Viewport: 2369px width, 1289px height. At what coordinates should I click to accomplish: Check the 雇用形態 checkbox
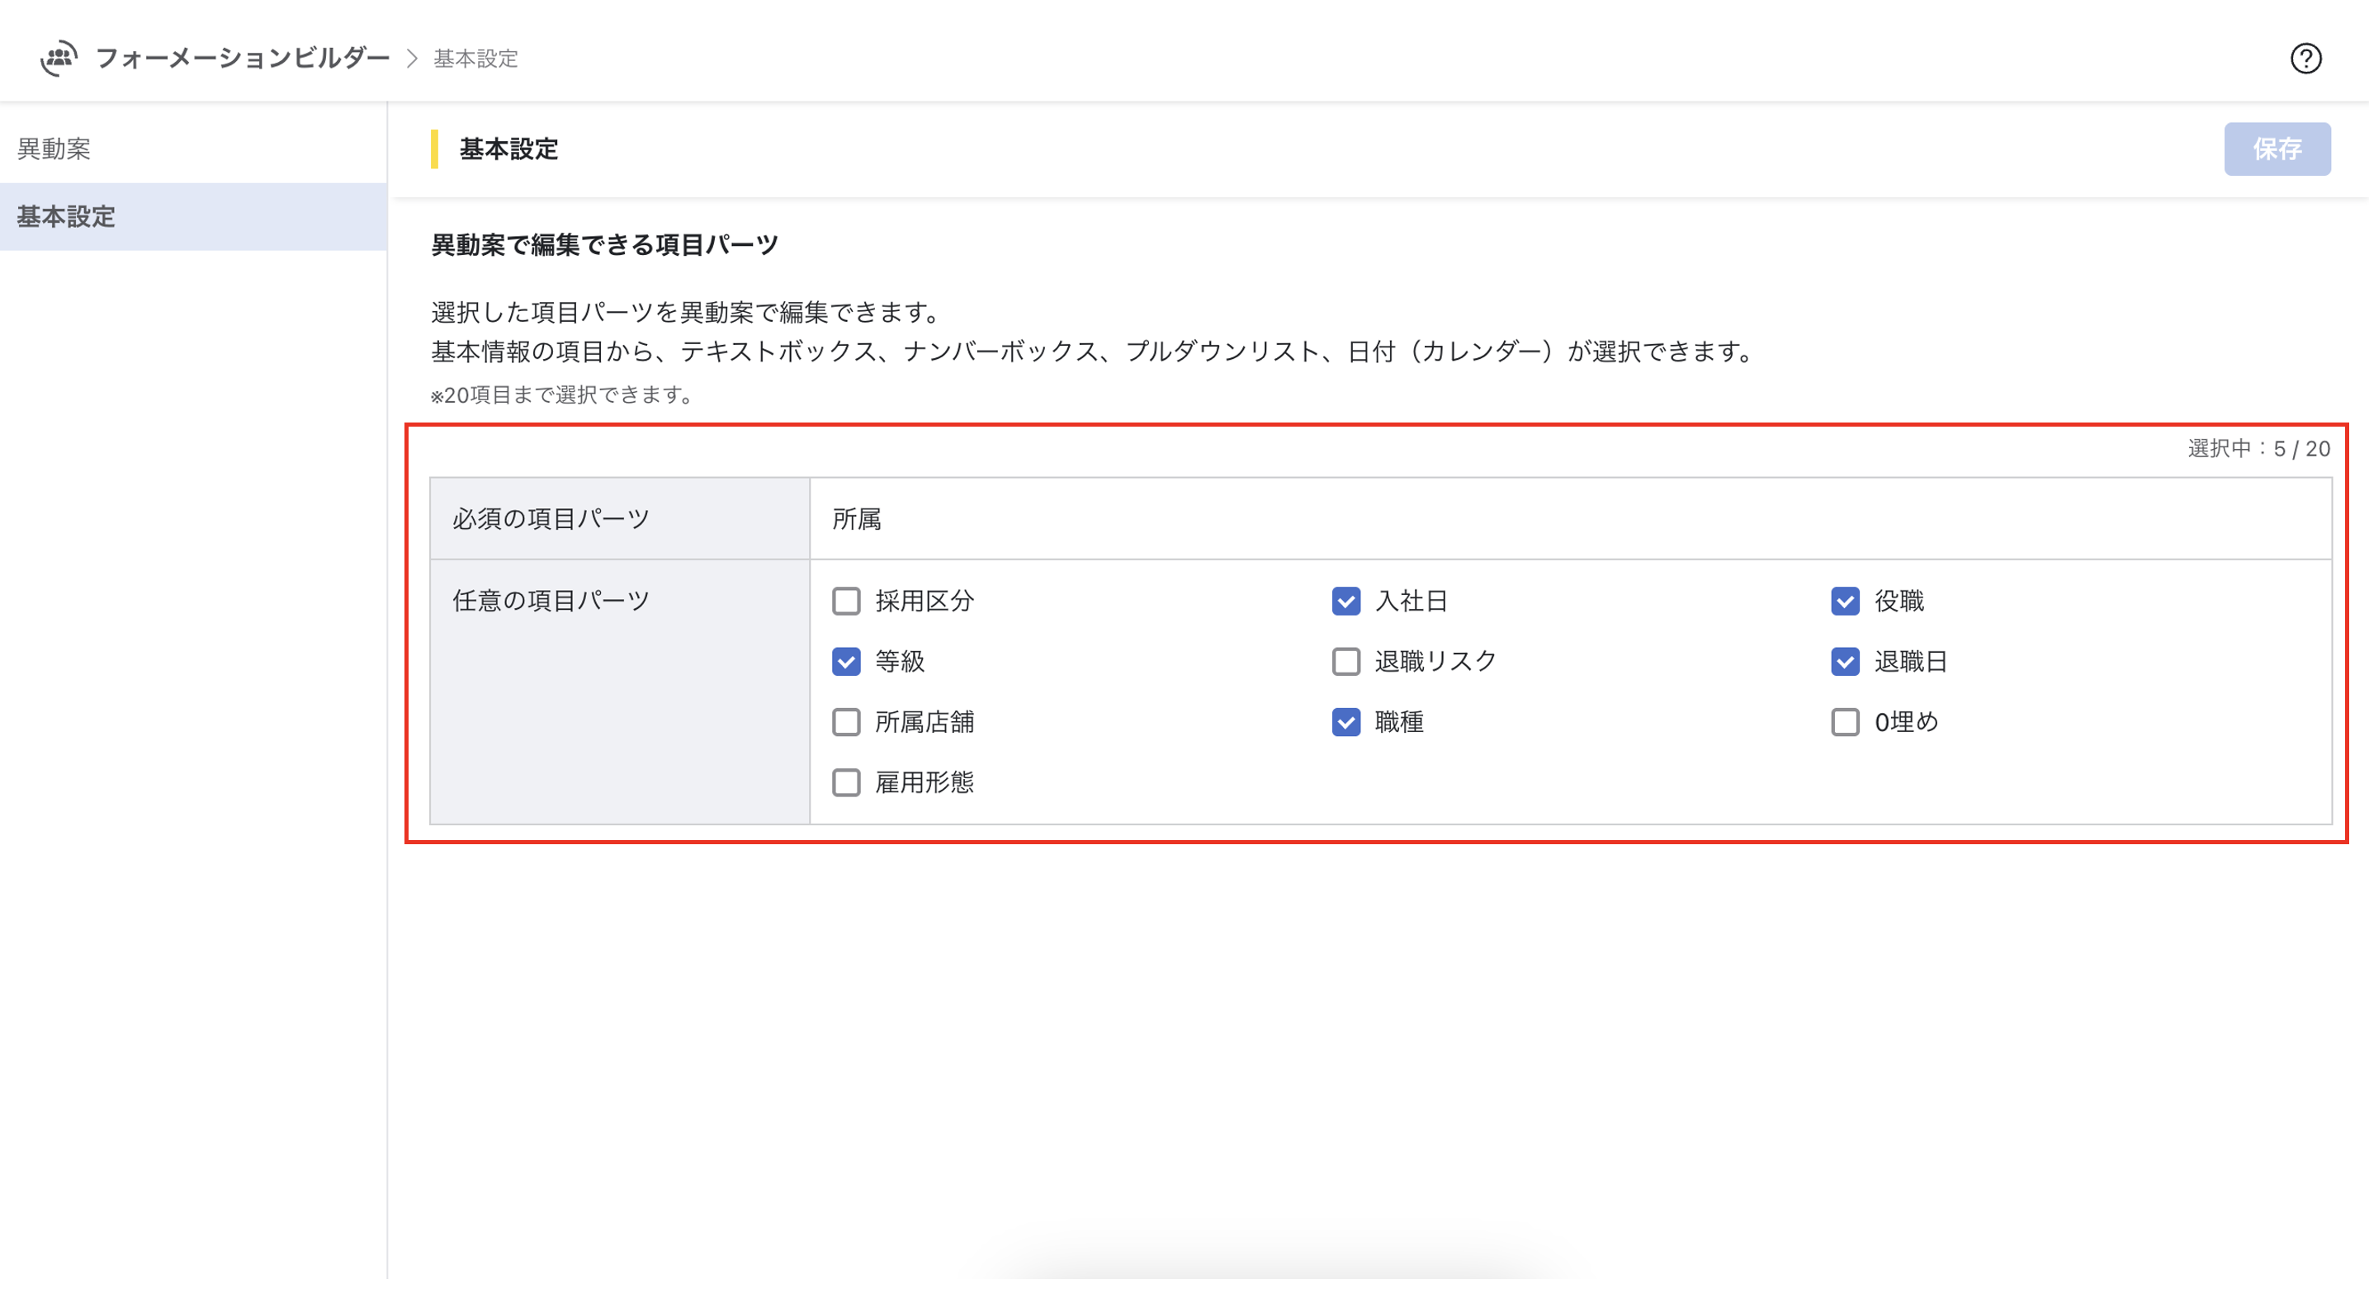pos(845,783)
